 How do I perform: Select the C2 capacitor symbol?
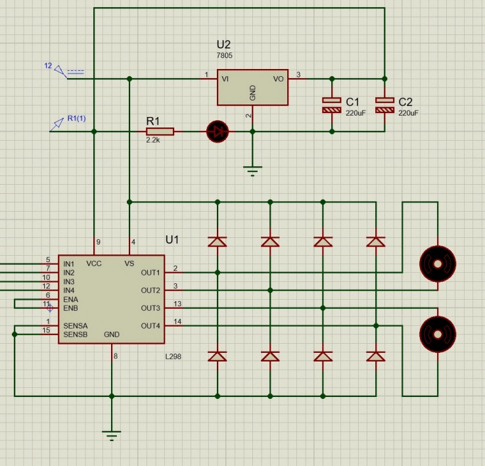point(384,105)
